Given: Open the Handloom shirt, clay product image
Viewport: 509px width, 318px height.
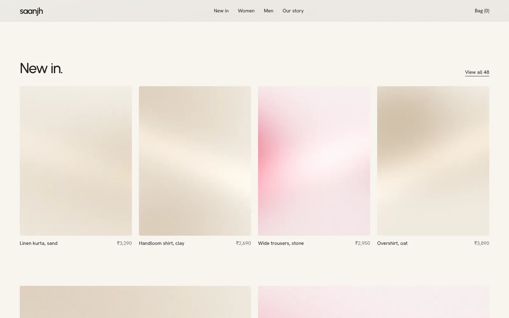Looking at the screenshot, I should tap(195, 161).
